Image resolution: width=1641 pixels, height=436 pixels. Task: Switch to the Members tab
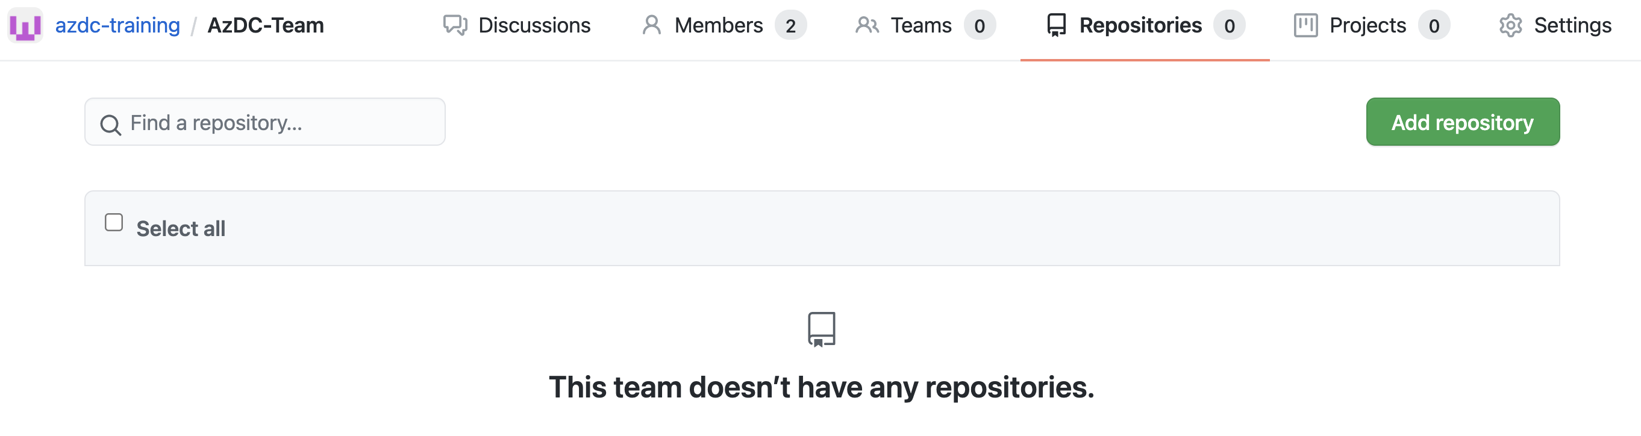pos(719,25)
